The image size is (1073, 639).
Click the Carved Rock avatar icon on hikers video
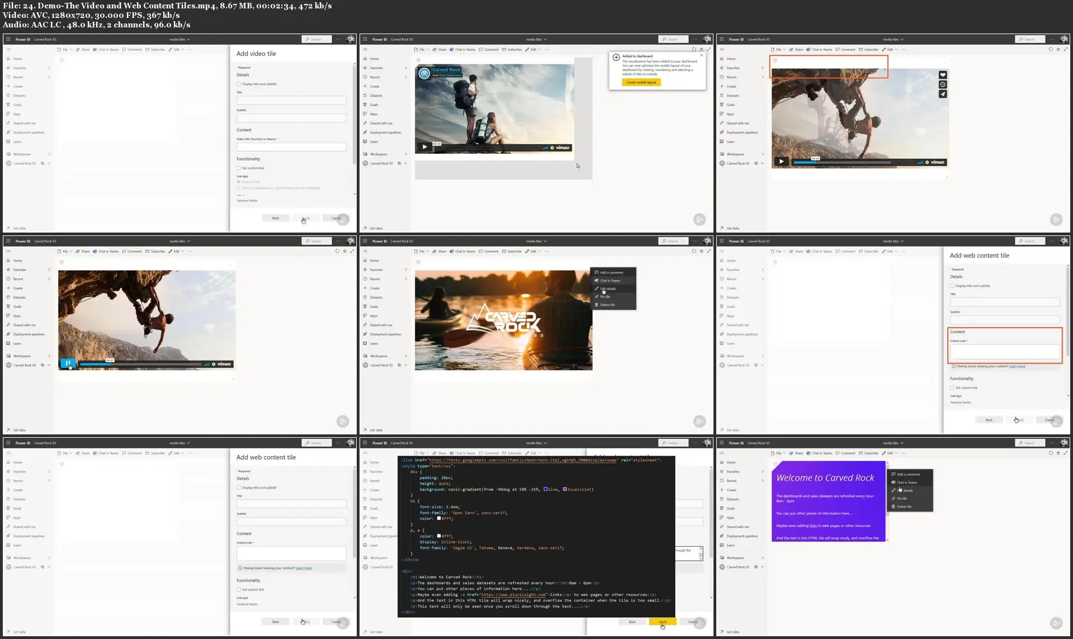[x=424, y=73]
